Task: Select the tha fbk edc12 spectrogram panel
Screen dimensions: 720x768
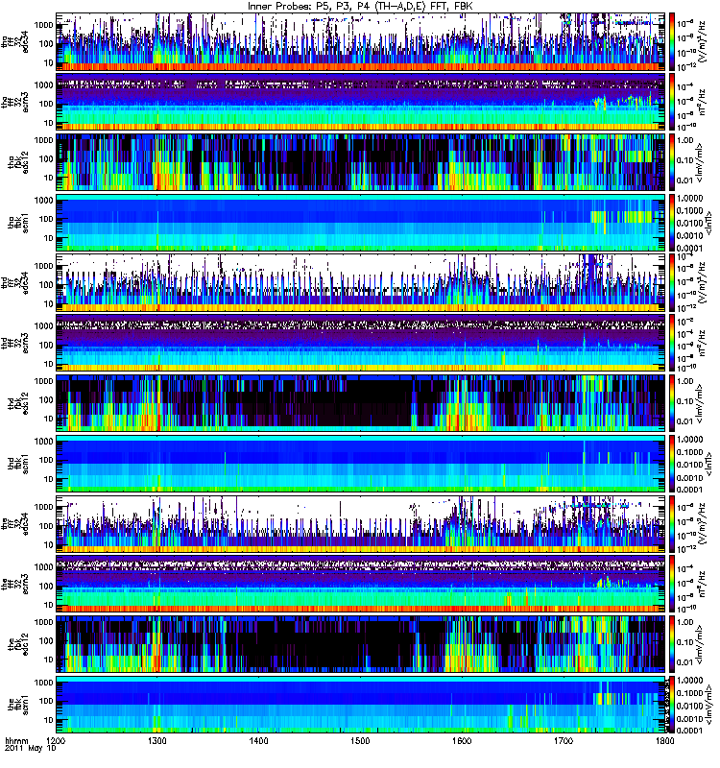Action: pyautogui.click(x=361, y=162)
